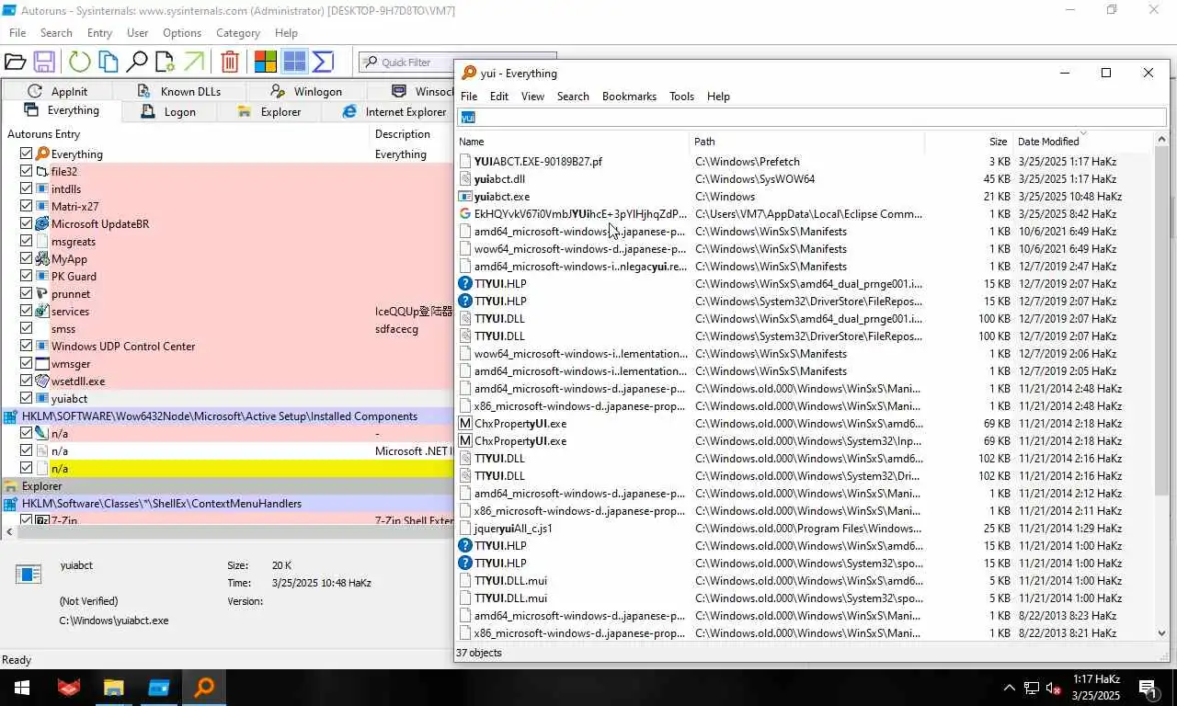Click the Everything search box containing yui
1177x706 pixels.
click(x=811, y=118)
